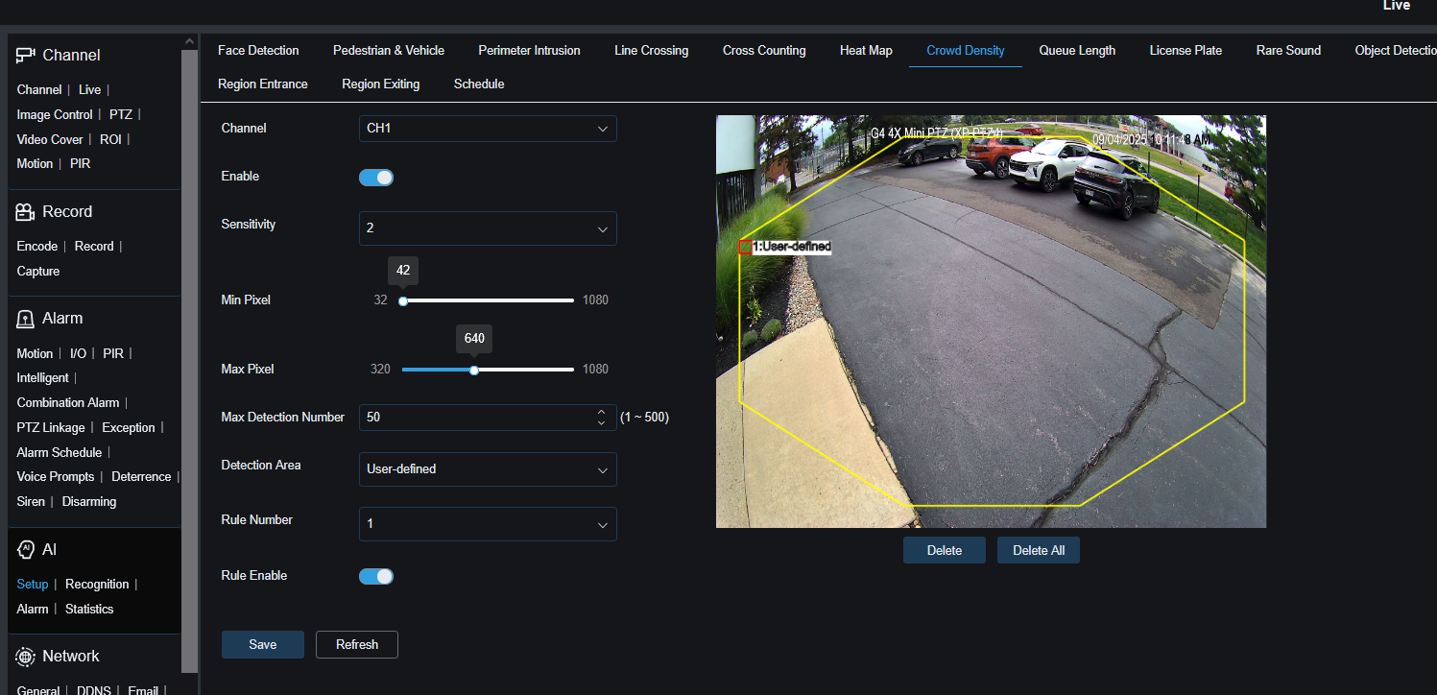Decrease Max Detection Number with down arrow
The height and width of the screenshot is (695, 1437).
601,422
